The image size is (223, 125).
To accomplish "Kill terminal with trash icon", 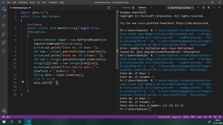I will click(209, 8).
